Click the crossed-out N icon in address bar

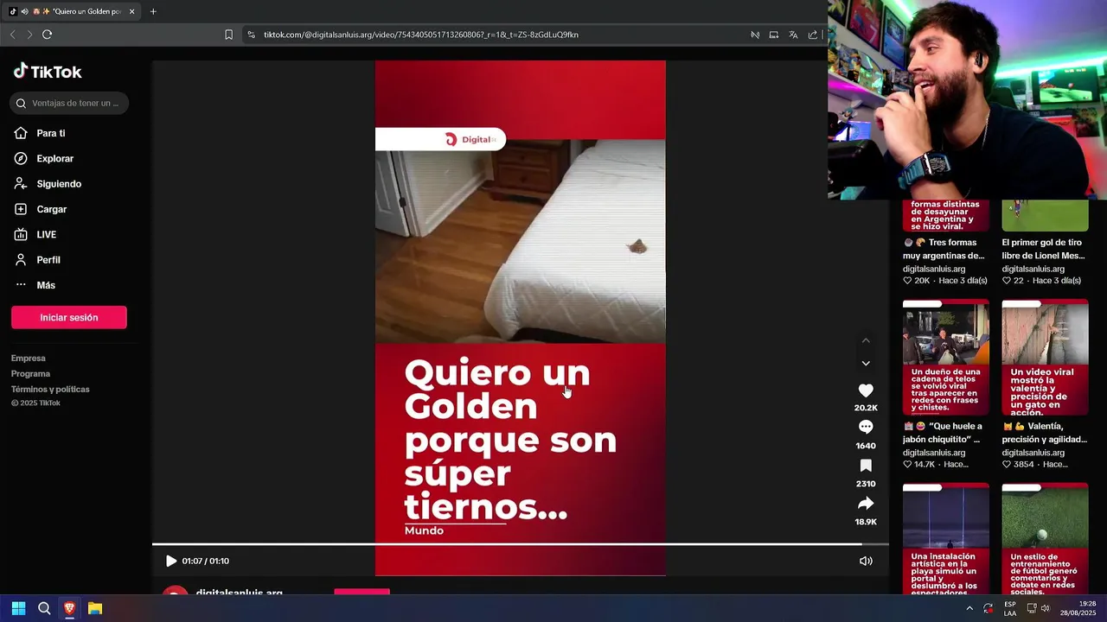[755, 35]
